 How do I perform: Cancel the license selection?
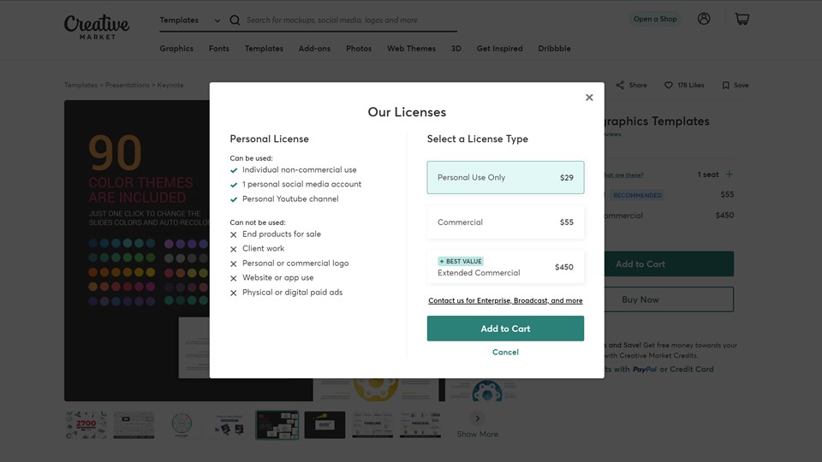pos(505,352)
